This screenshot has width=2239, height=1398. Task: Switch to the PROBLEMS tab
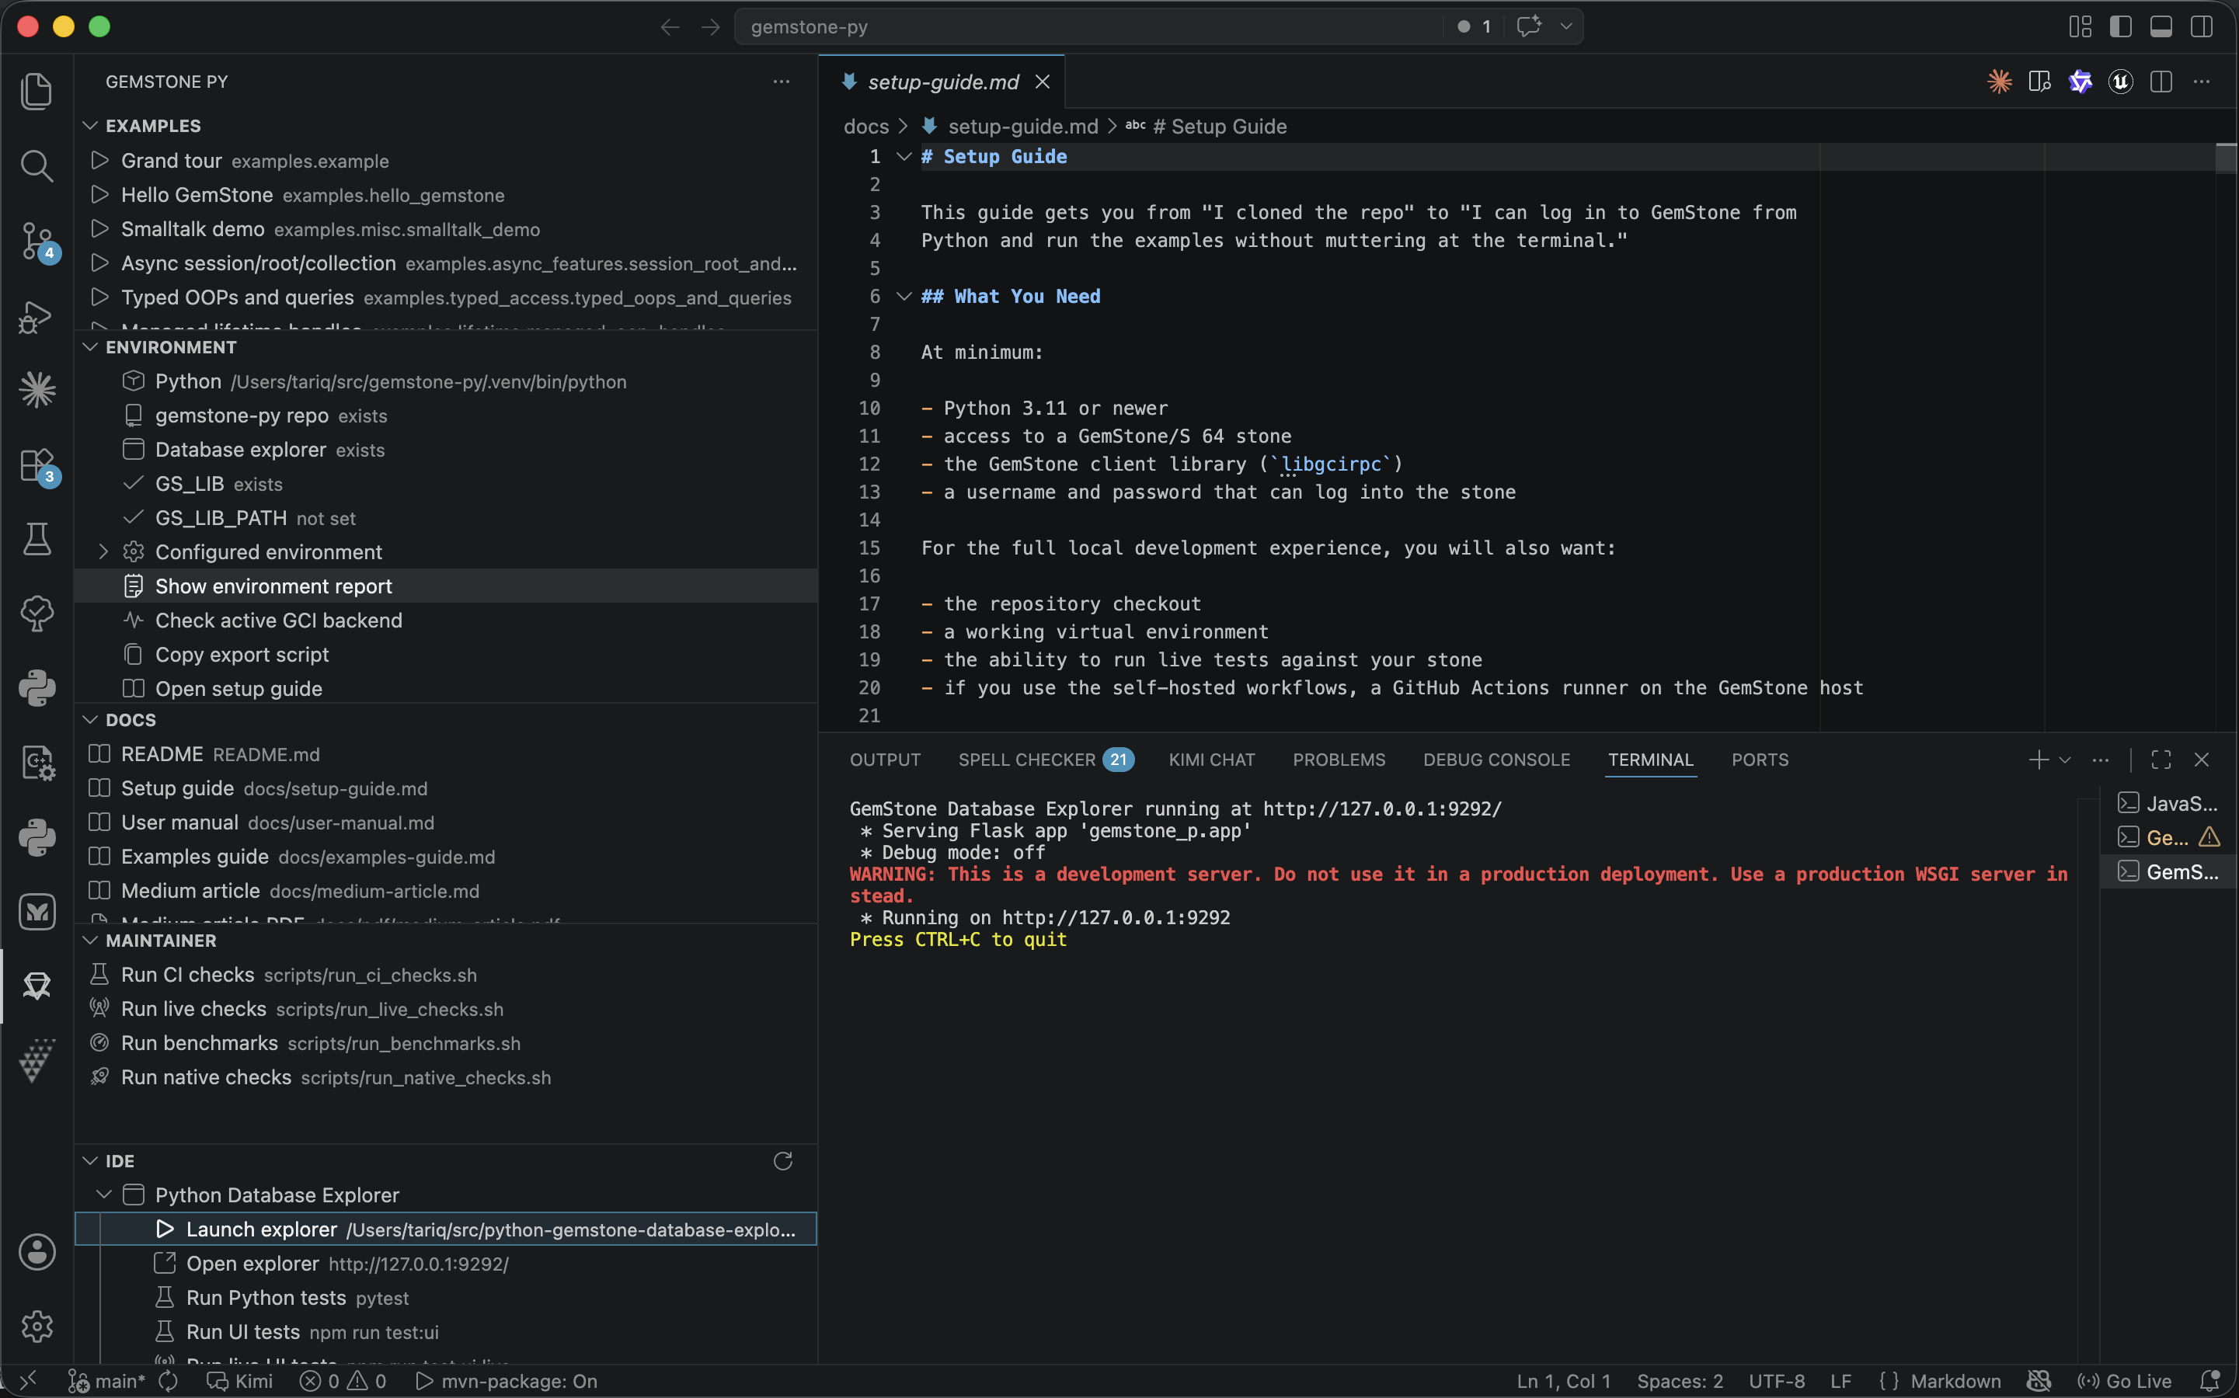[1339, 759]
